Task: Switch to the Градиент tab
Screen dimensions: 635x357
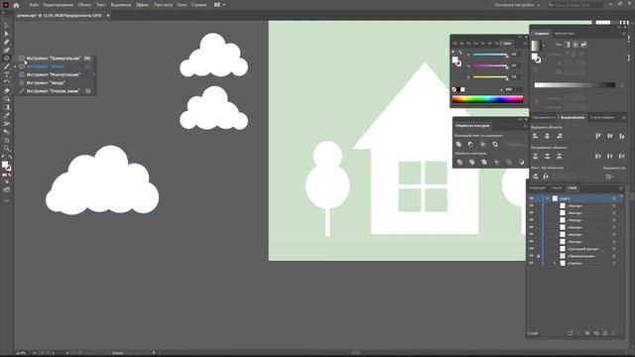Action: [542, 34]
